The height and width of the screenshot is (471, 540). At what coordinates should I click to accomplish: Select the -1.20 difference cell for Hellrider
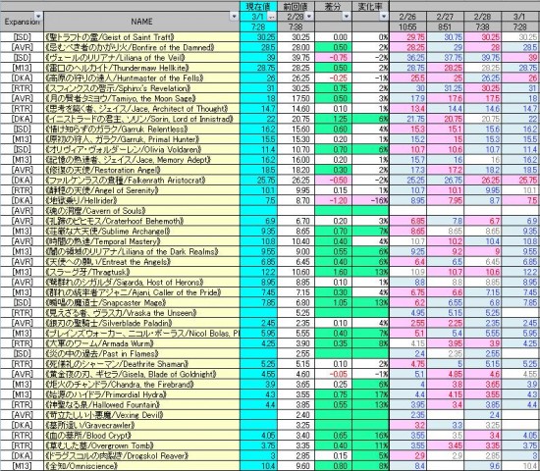(x=333, y=201)
